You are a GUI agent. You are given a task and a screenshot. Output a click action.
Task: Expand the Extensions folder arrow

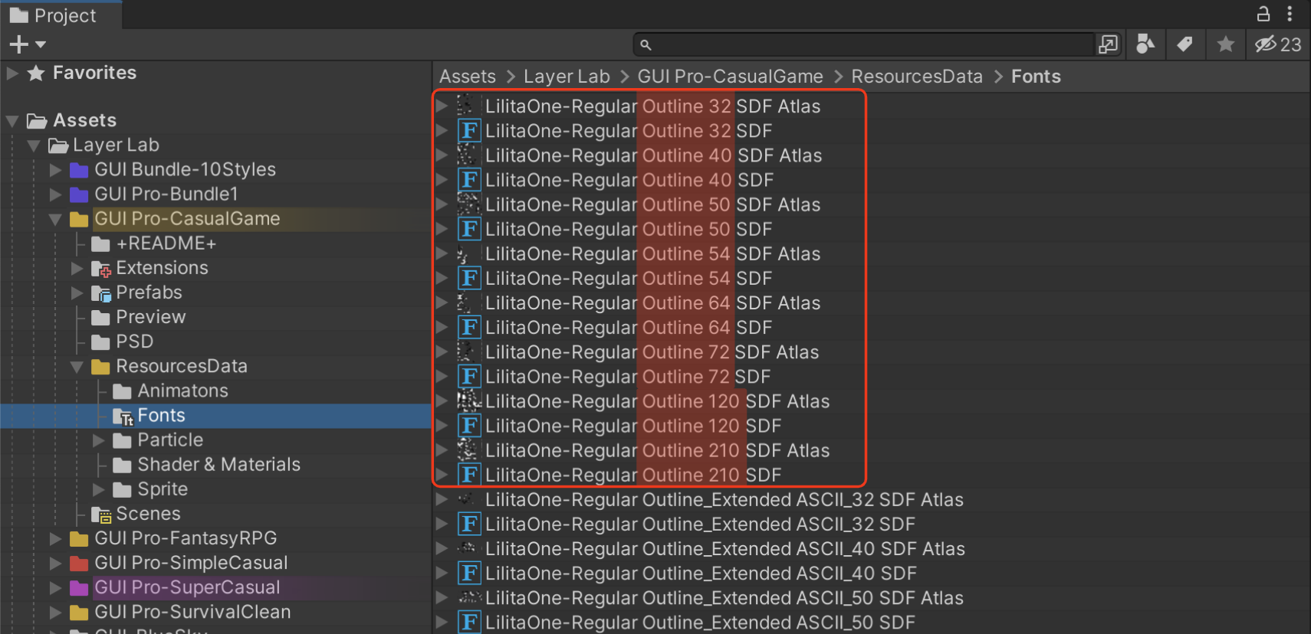point(77,269)
